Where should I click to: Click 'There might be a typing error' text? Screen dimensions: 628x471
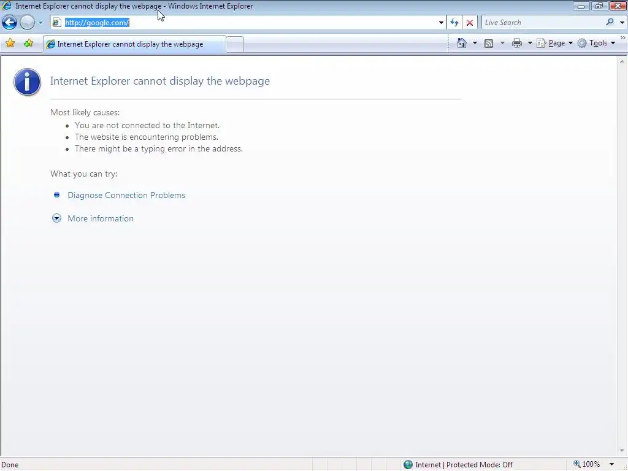[x=159, y=148]
